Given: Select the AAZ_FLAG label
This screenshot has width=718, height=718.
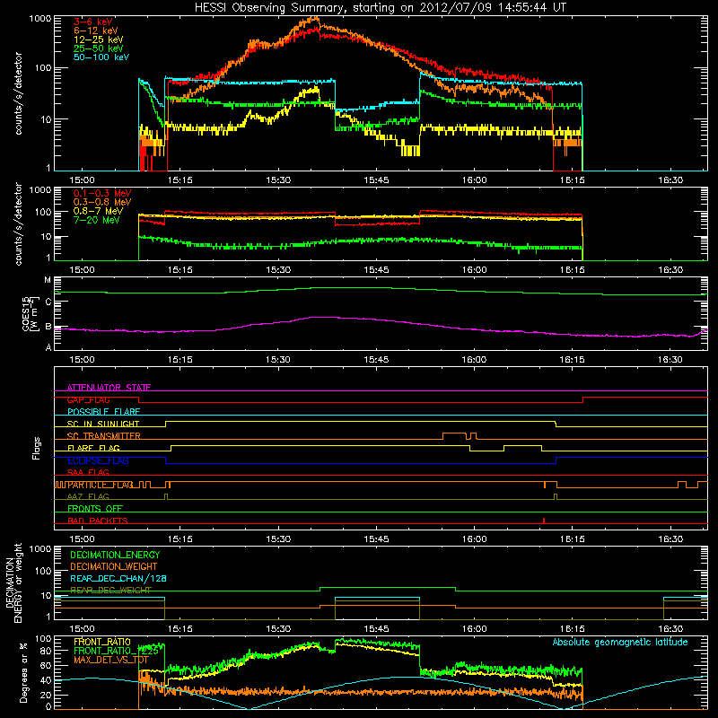Looking at the screenshot, I should pos(88,496).
